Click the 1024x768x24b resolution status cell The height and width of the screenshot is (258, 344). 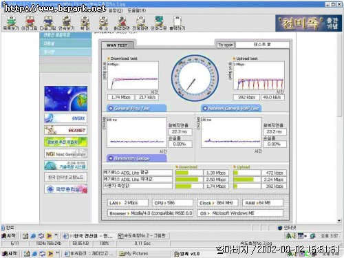click(x=49, y=243)
